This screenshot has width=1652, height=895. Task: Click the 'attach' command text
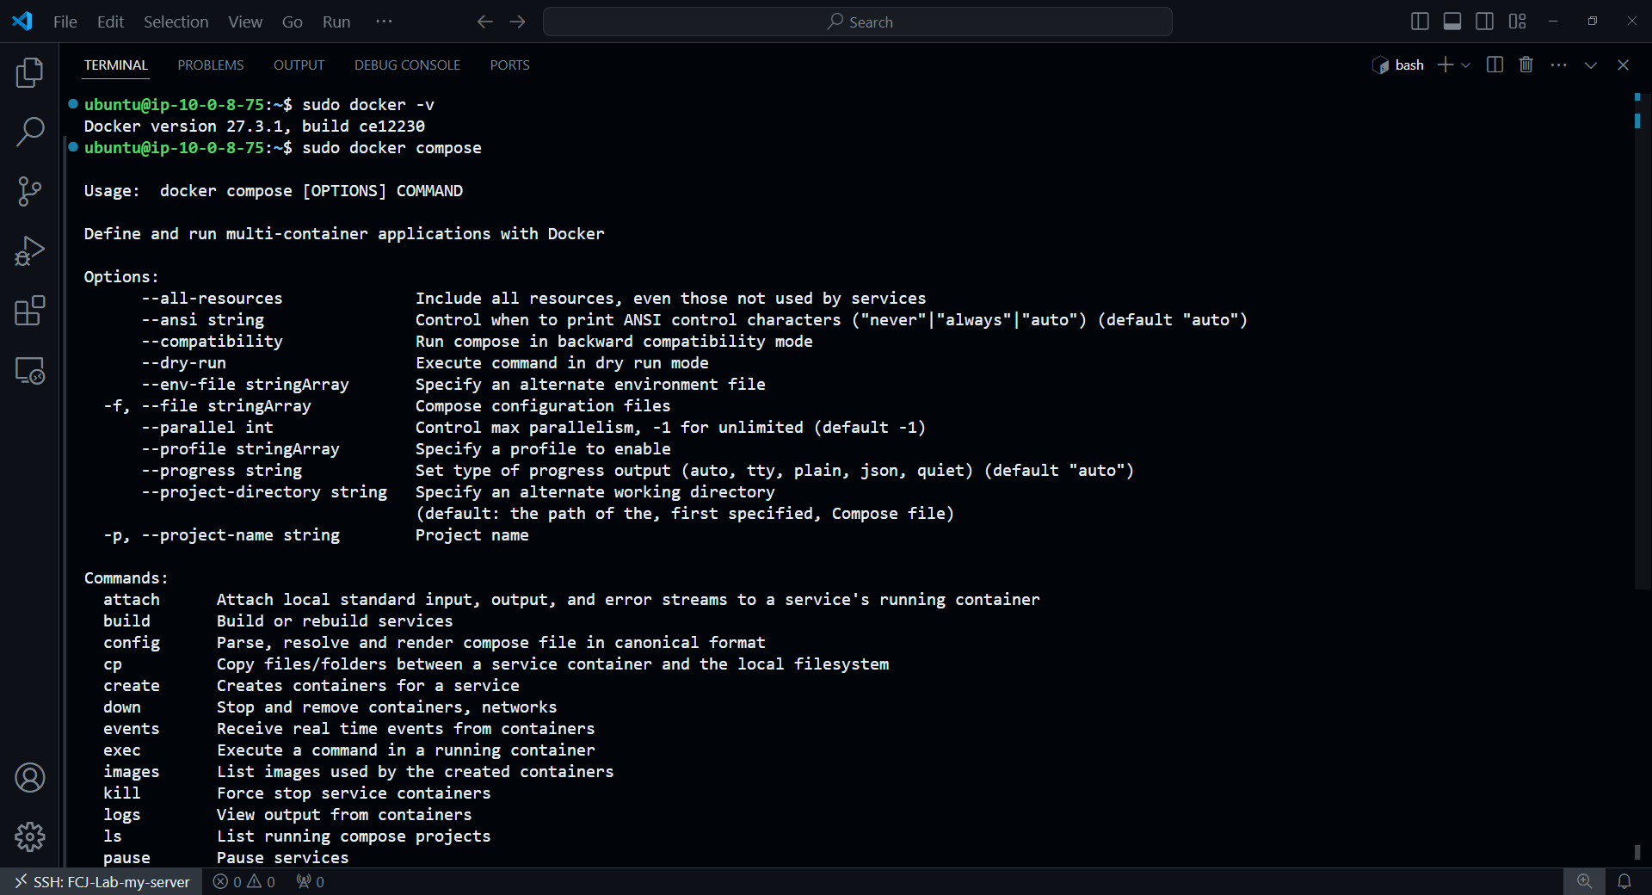pos(132,600)
